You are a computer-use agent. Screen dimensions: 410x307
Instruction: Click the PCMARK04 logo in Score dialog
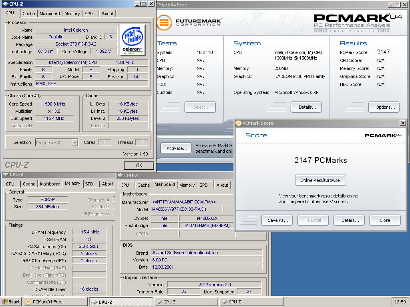coord(383,135)
